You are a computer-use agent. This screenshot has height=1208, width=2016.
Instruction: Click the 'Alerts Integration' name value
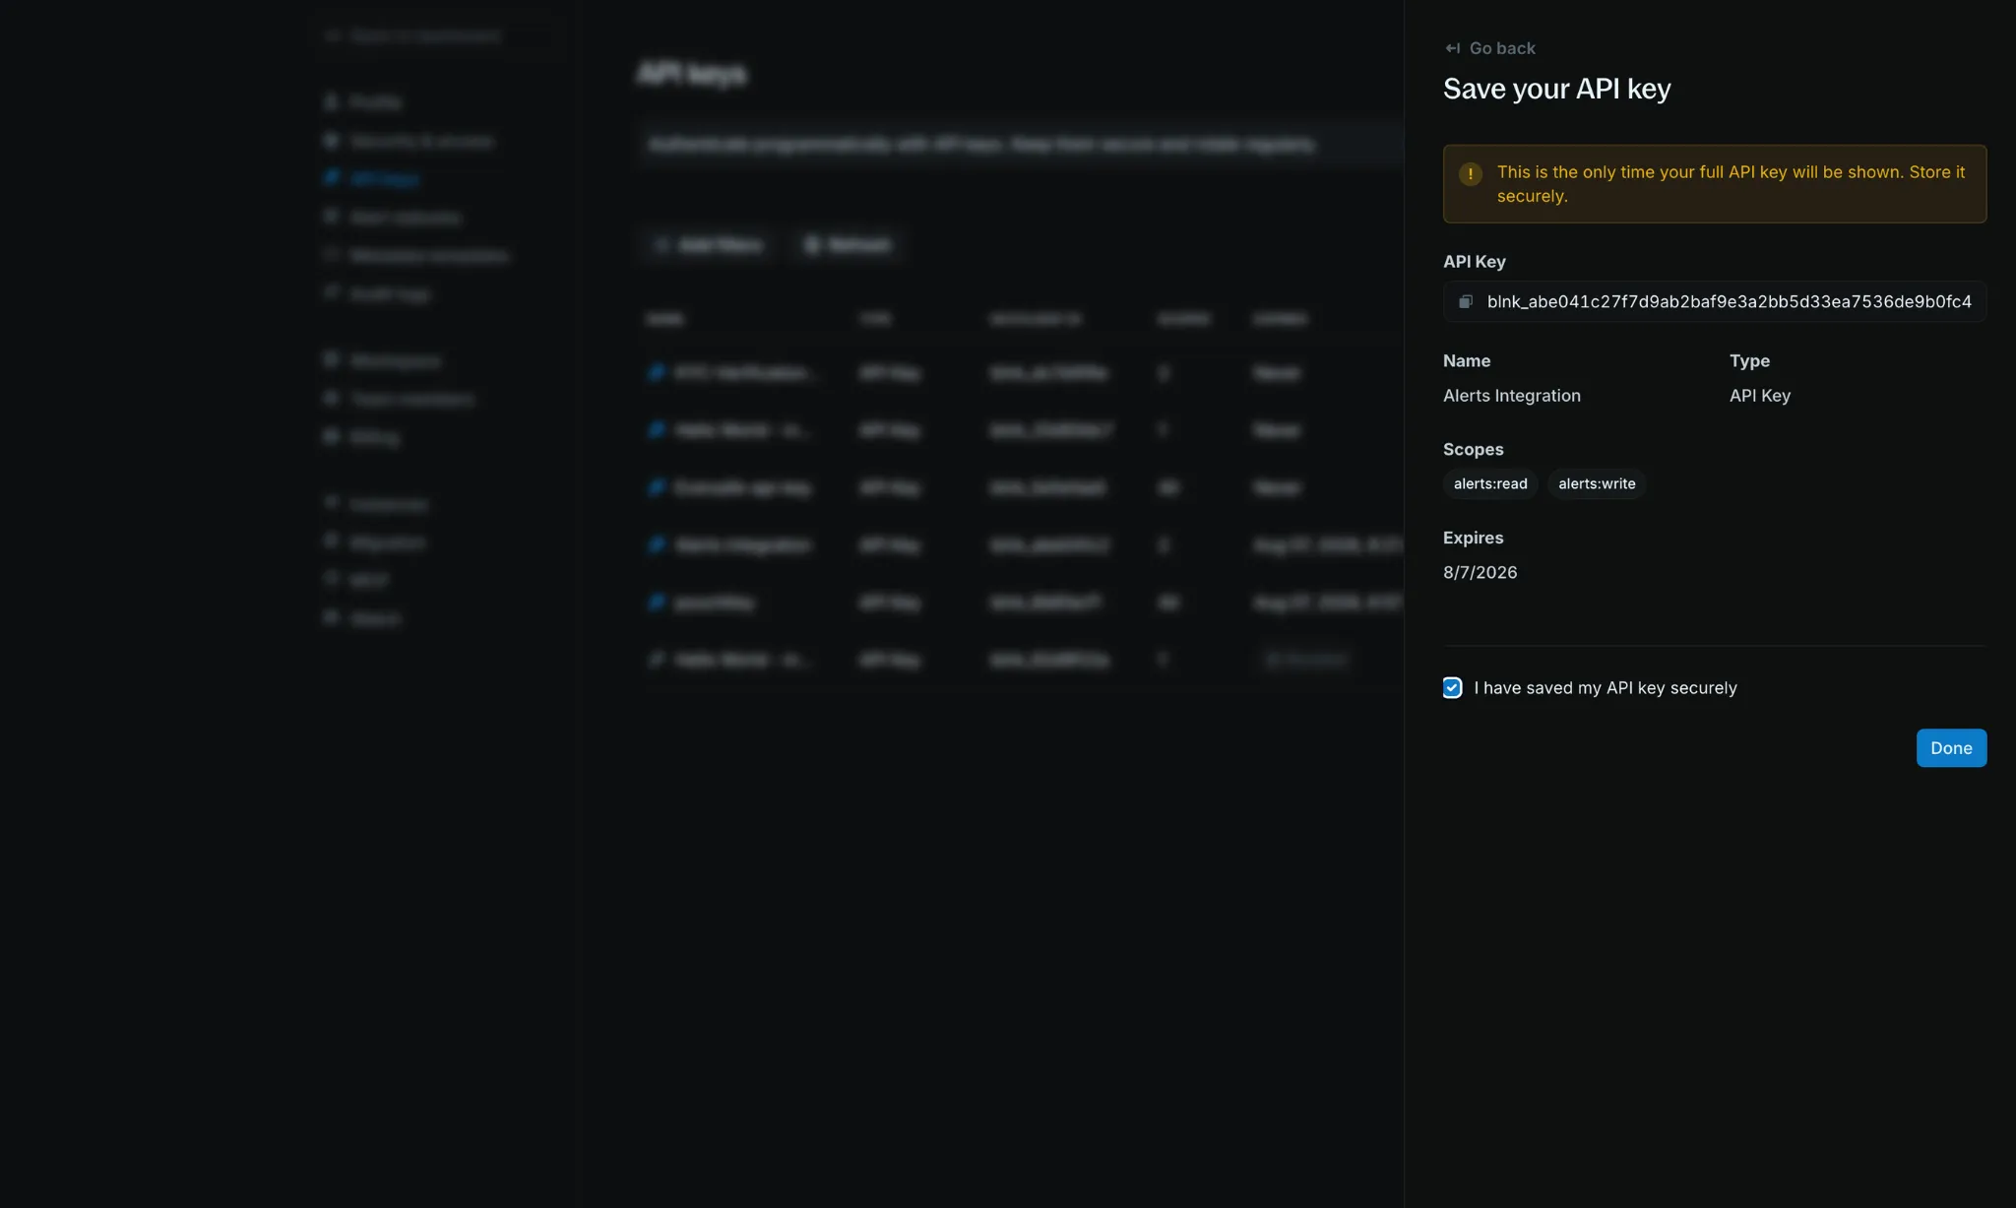pyautogui.click(x=1511, y=395)
